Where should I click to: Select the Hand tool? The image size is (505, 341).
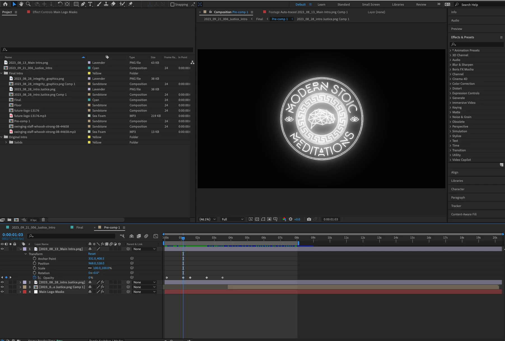click(21, 4)
